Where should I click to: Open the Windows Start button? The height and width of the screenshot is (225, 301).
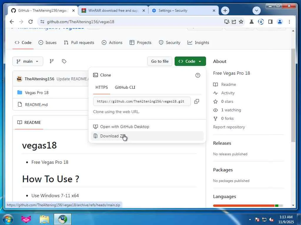click(8, 219)
